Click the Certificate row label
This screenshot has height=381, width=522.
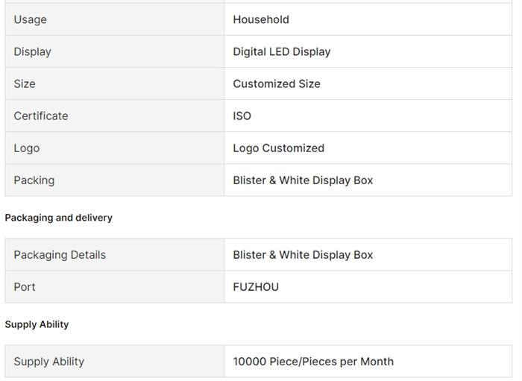(x=40, y=116)
